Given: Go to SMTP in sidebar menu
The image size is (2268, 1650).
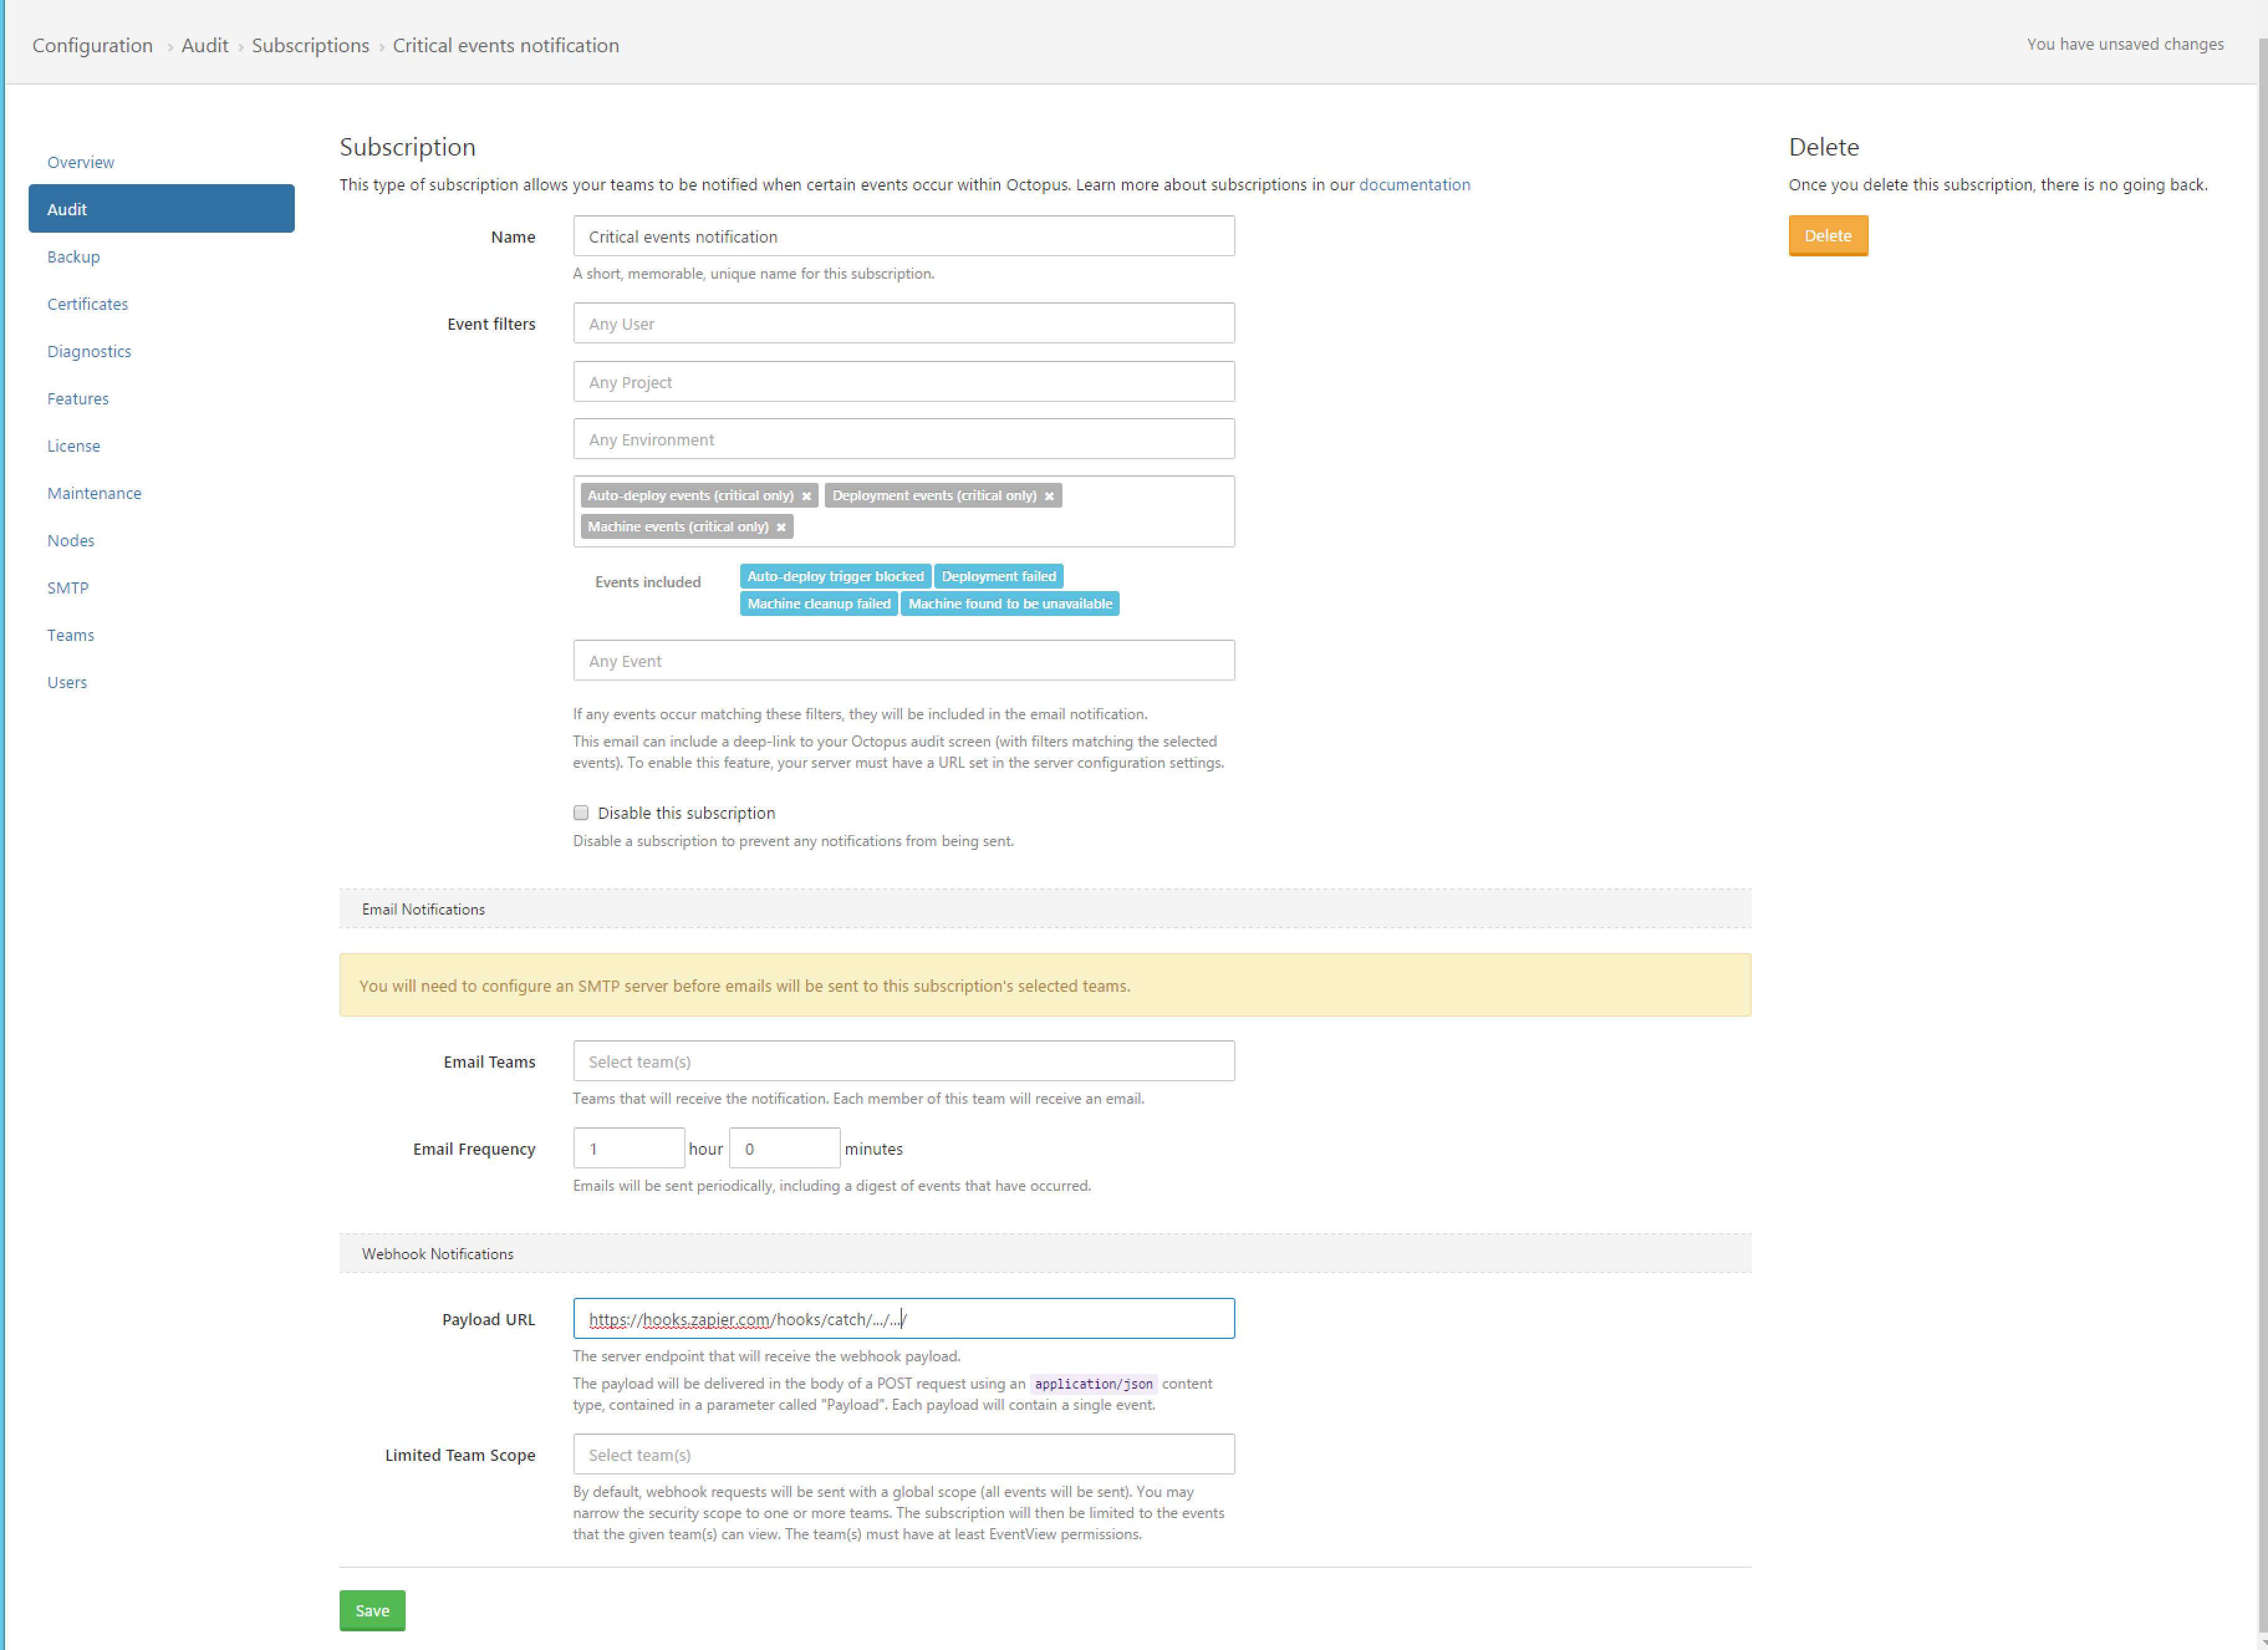Looking at the screenshot, I should point(68,588).
